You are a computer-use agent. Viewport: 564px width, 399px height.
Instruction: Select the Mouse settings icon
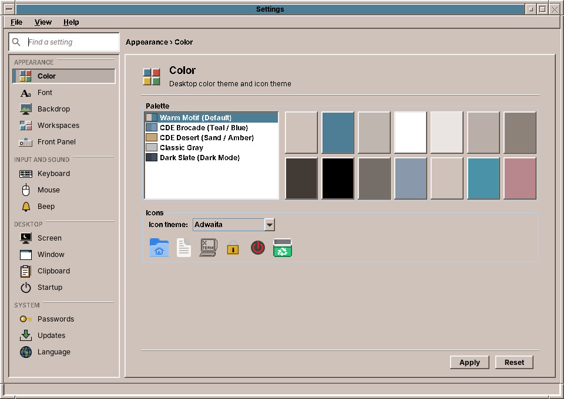tap(25, 190)
